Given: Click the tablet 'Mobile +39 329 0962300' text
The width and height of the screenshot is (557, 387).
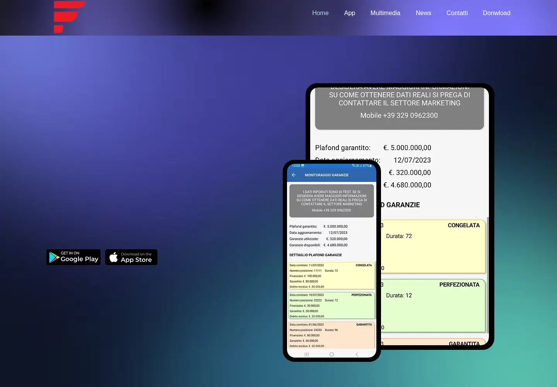Looking at the screenshot, I should tap(399, 115).
